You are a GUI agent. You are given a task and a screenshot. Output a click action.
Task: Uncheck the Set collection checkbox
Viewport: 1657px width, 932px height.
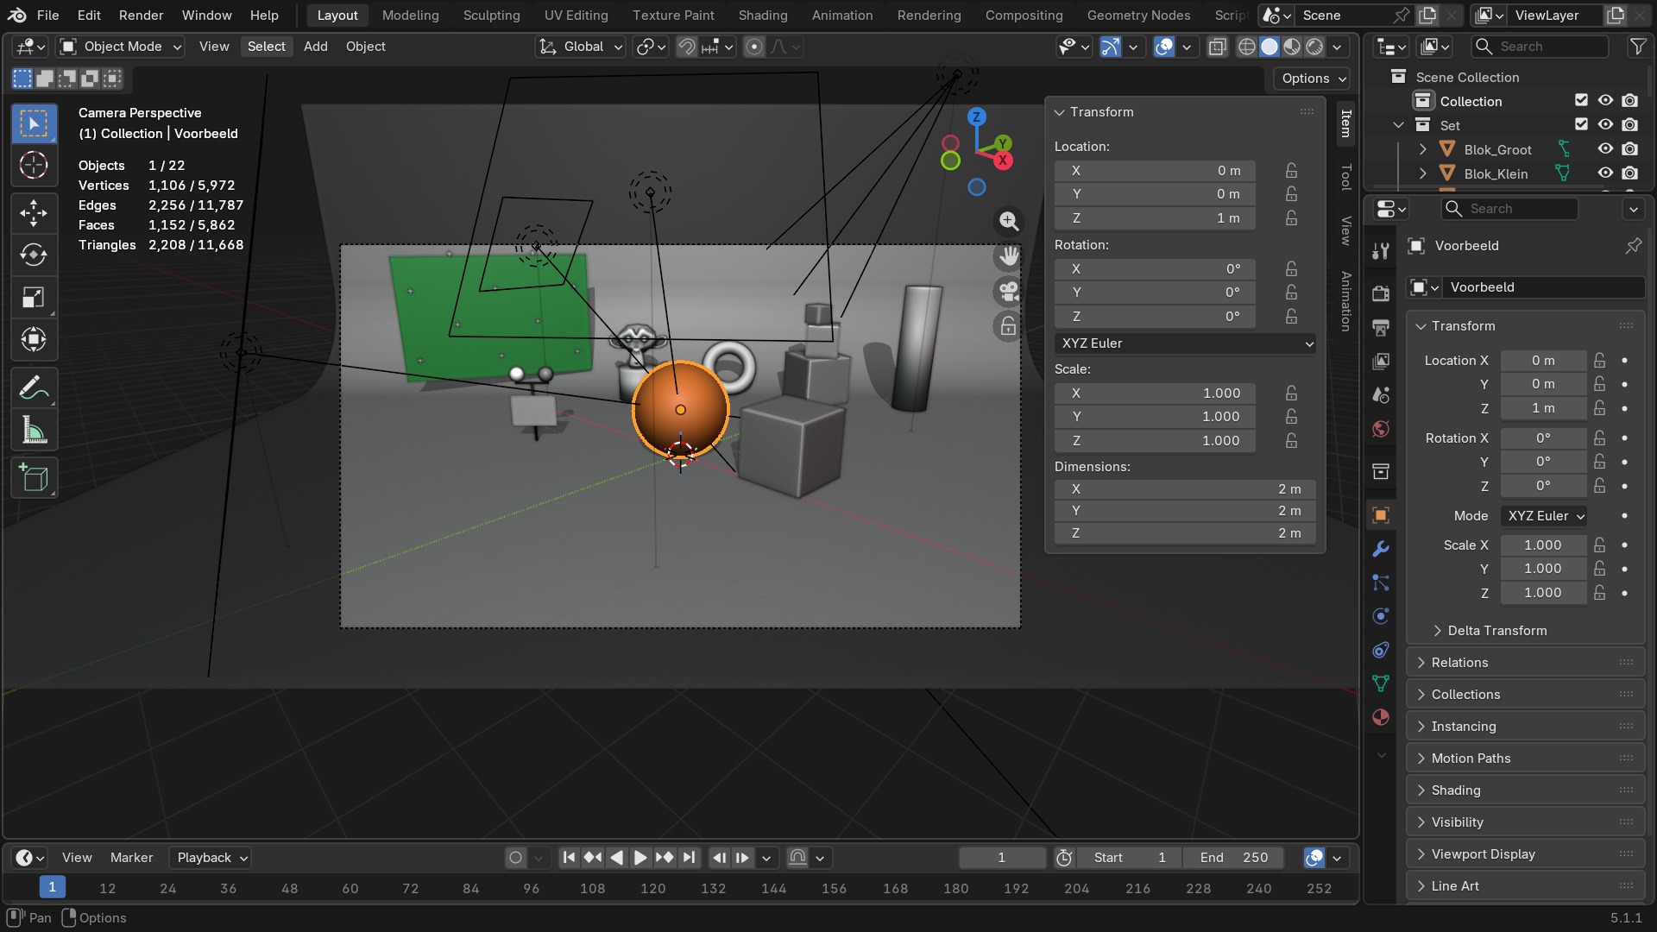1581,124
